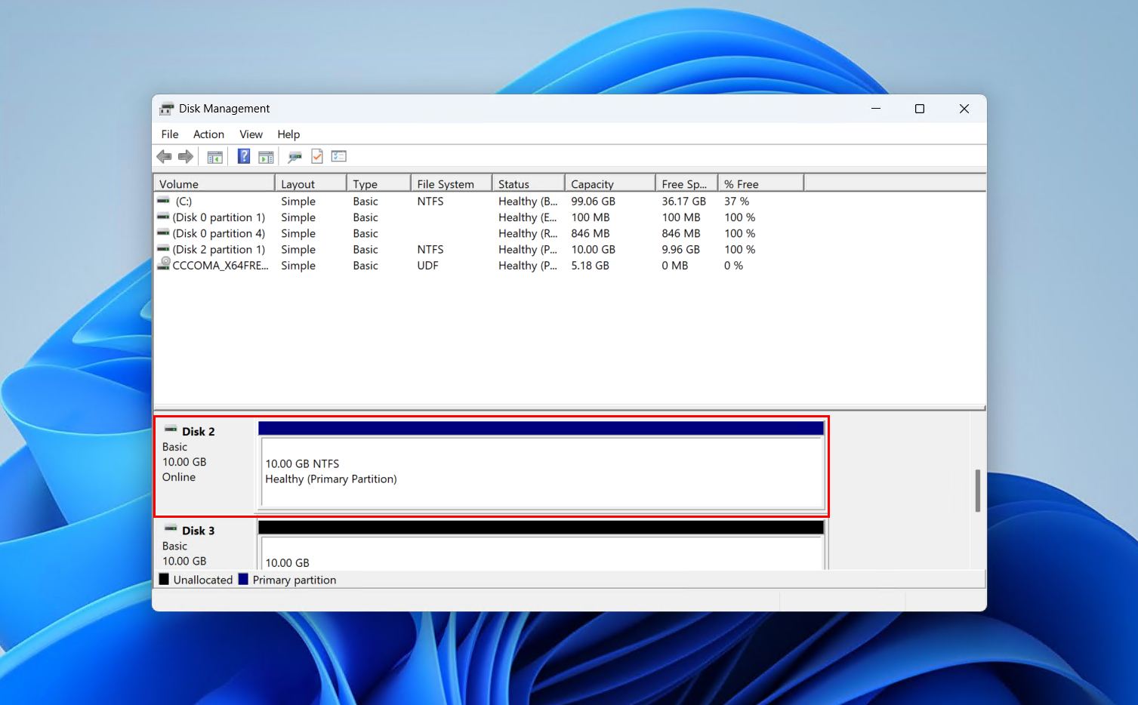Click the Type column header
This screenshot has height=705, width=1138.
pyautogui.click(x=378, y=183)
